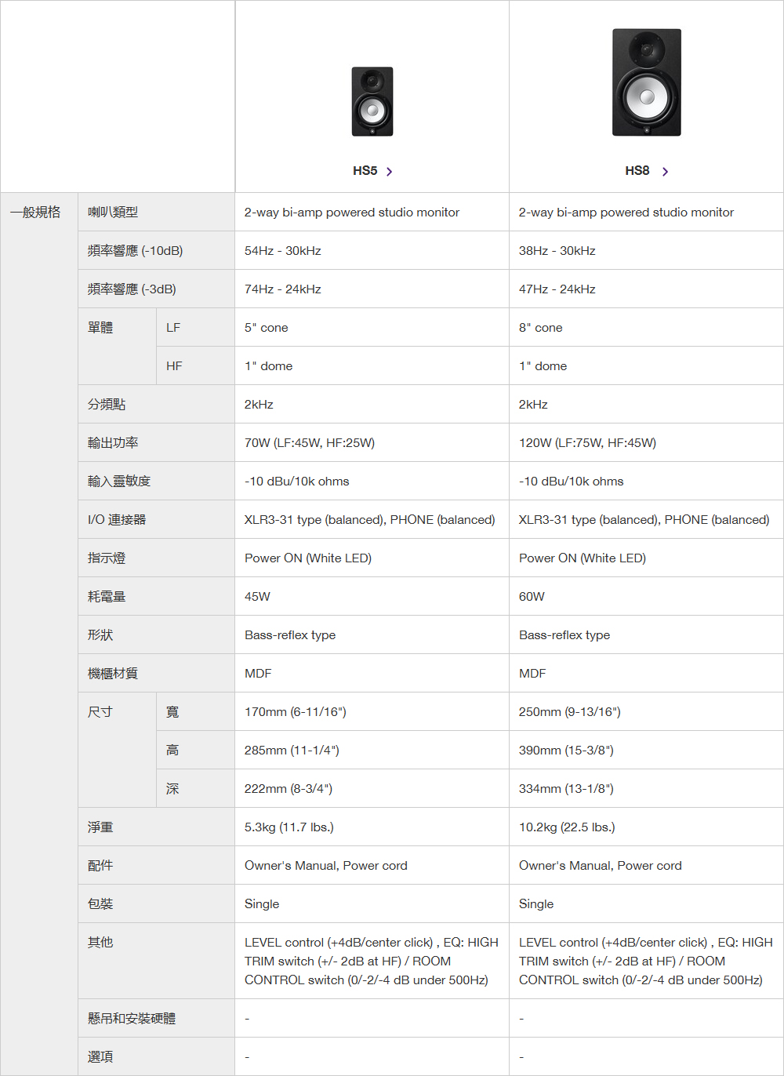
Task: Select the 單體 HF sub-row label
Action: point(174,365)
